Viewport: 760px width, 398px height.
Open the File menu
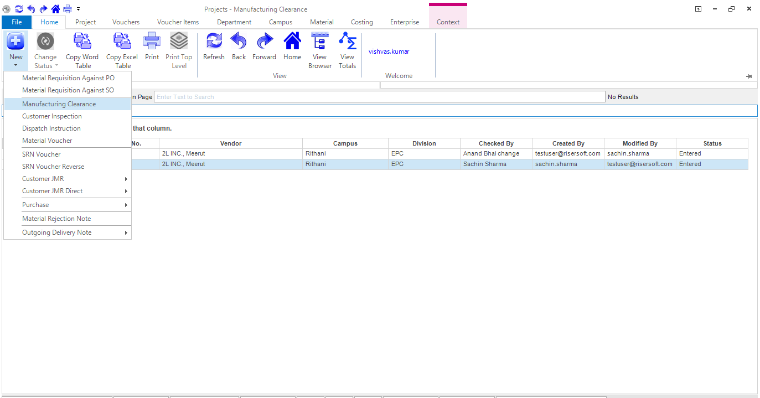pyautogui.click(x=17, y=22)
